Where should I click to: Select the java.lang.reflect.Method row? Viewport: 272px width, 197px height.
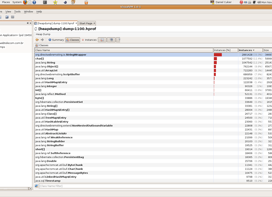(x=153, y=94)
